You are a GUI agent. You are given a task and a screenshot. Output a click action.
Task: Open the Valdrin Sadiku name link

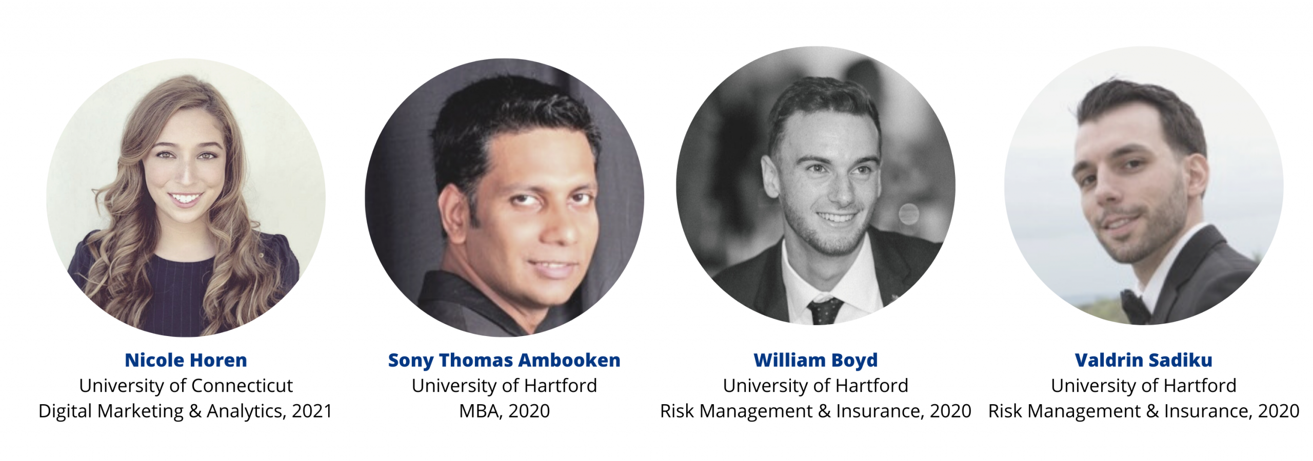(x=1144, y=360)
